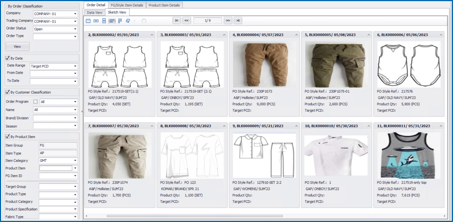Open the FG/Style Item Details tab

click(x=127, y=5)
